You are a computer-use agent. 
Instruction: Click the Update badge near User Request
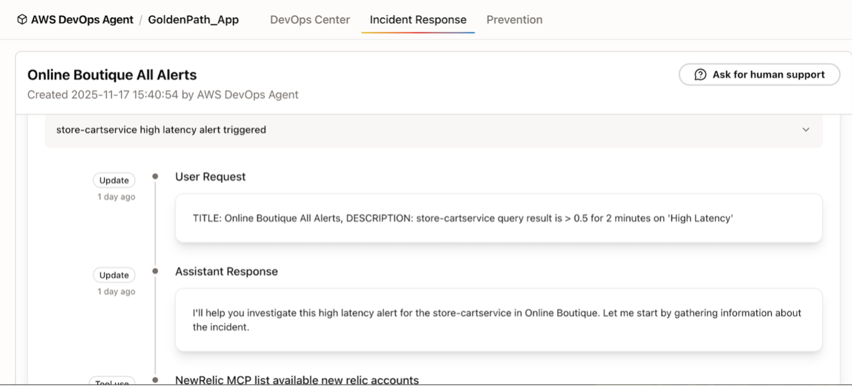pos(114,180)
